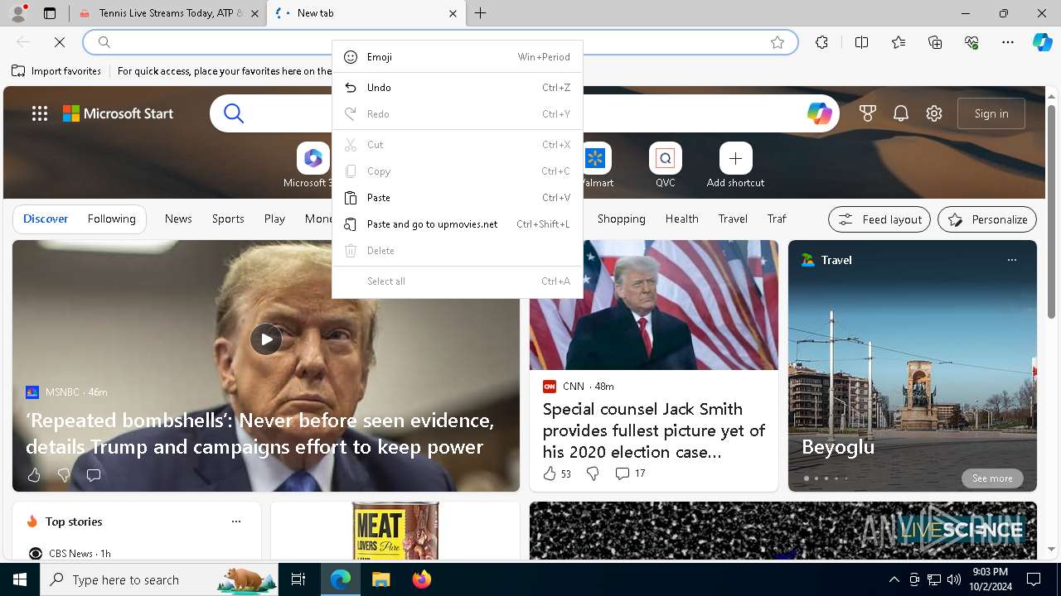Close the New tab tab
Viewport: 1061px width, 596px height.
(x=453, y=13)
